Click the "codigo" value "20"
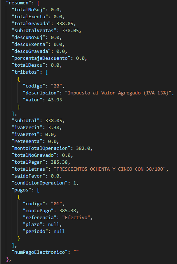Image resolution: width=177 pixels, height=264 pixels. [56, 86]
